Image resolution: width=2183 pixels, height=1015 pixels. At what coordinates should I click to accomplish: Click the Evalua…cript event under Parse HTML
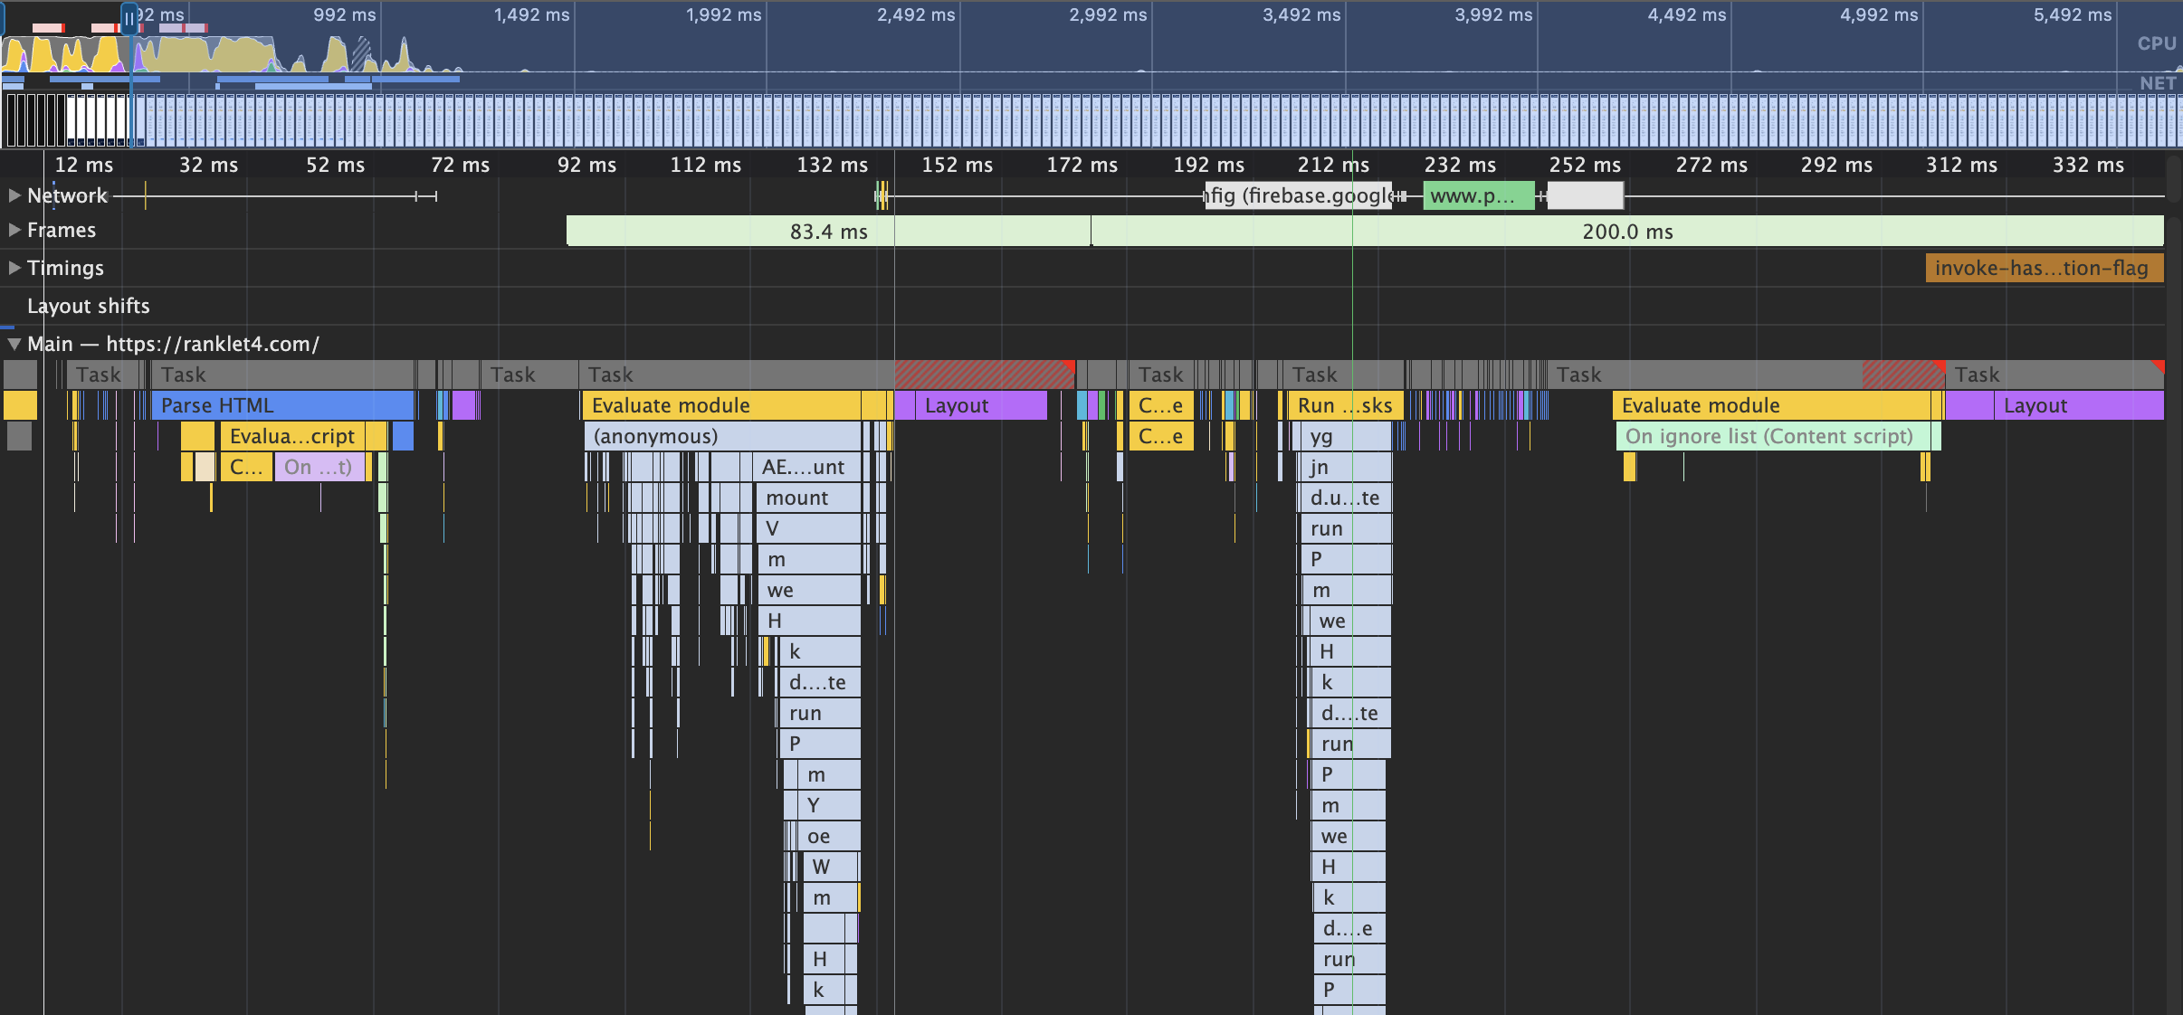tap(291, 436)
